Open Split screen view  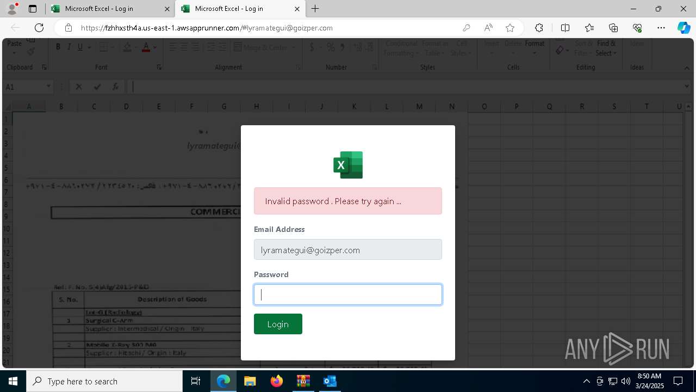pos(565,28)
